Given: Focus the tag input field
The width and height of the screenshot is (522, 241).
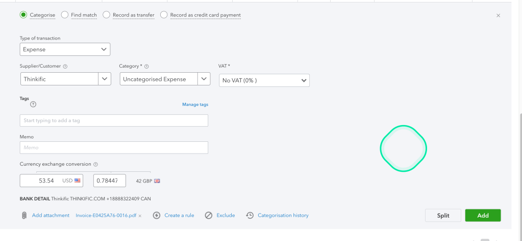Looking at the screenshot, I should [114, 120].
